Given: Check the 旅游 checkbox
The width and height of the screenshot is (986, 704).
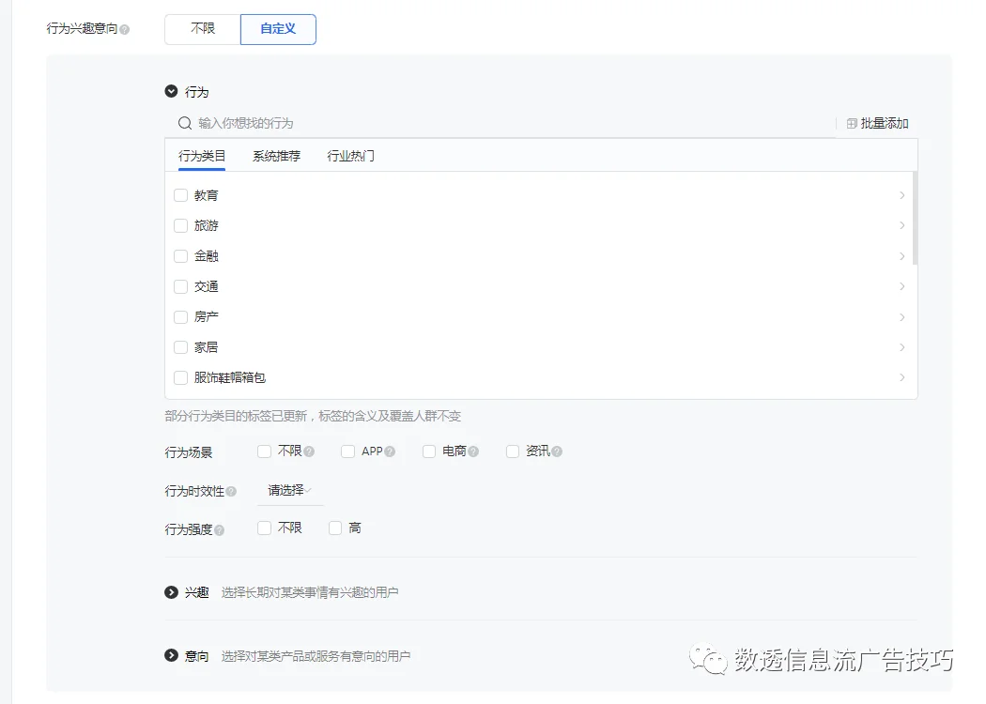Looking at the screenshot, I should click(x=180, y=225).
